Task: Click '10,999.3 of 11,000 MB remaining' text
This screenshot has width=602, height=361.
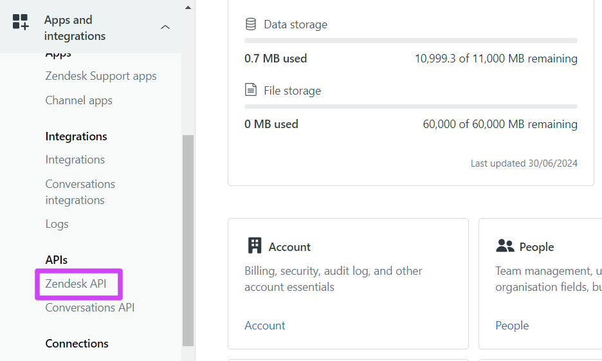Action: point(496,59)
